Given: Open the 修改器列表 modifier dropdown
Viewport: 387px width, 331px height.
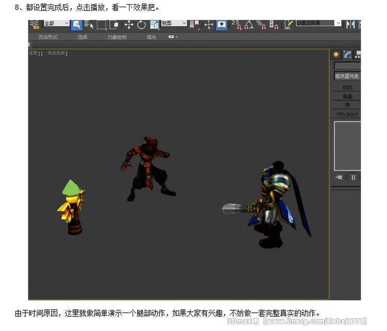Looking at the screenshot, I should (x=347, y=76).
